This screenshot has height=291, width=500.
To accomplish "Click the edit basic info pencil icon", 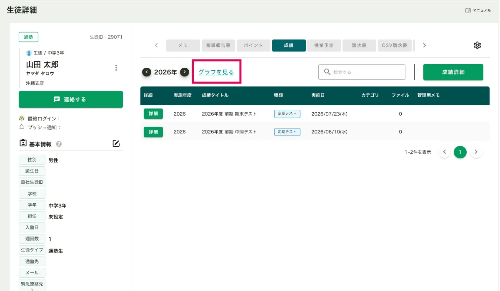I will pos(116,144).
